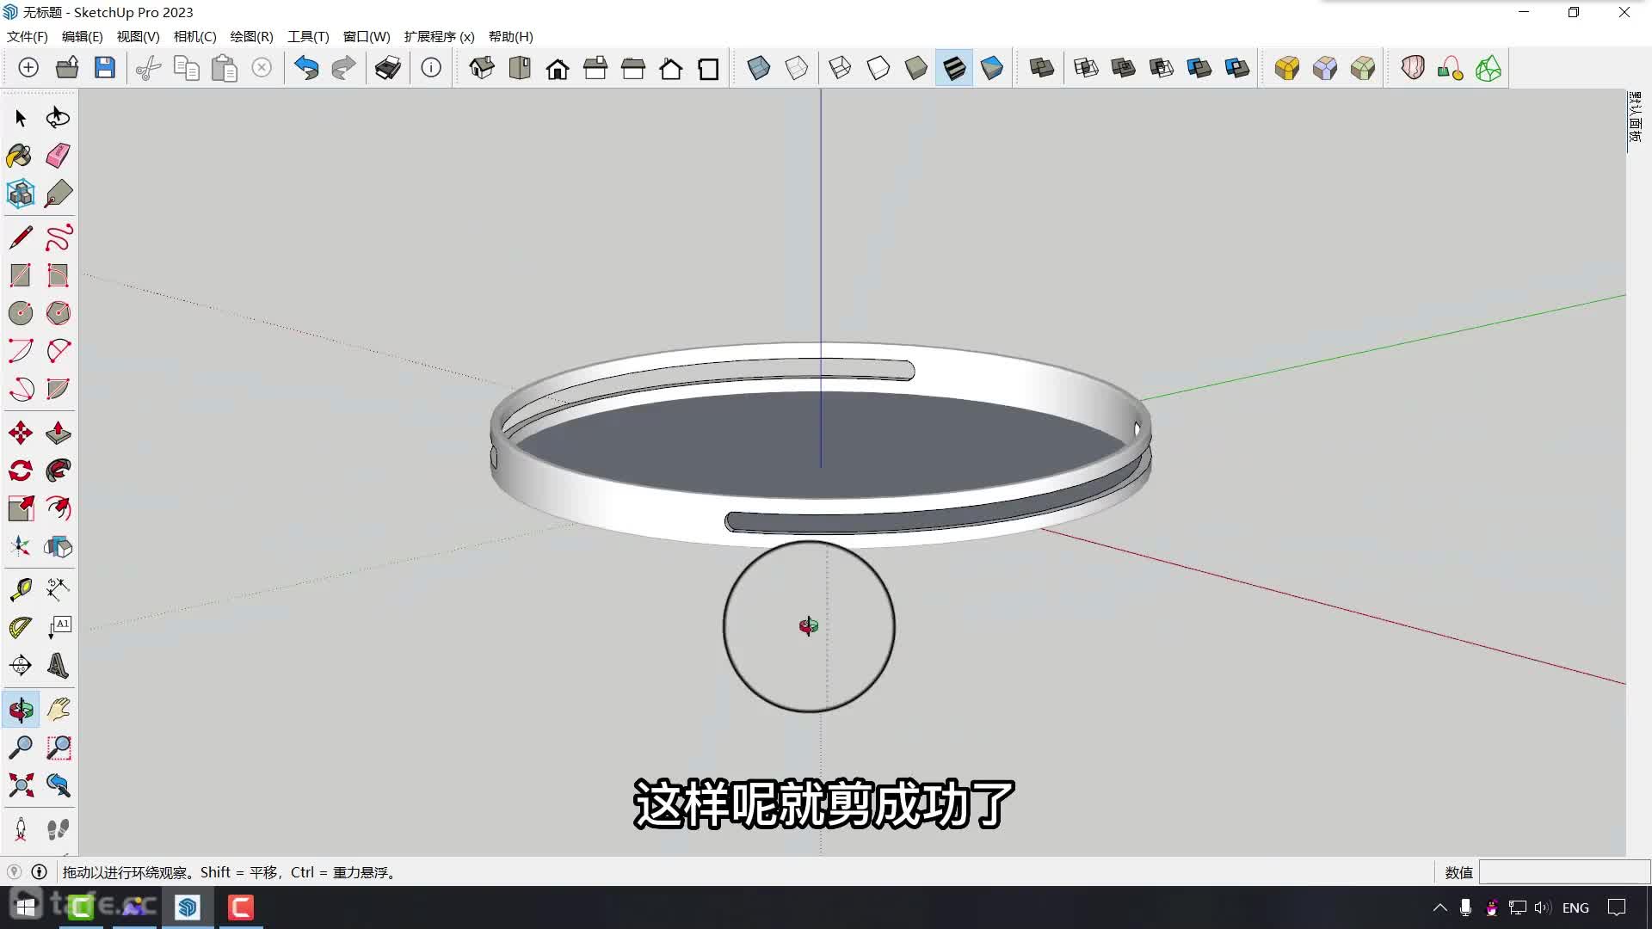Enable Wireframe face style
Screen dimensions: 1652x929
tap(840, 68)
